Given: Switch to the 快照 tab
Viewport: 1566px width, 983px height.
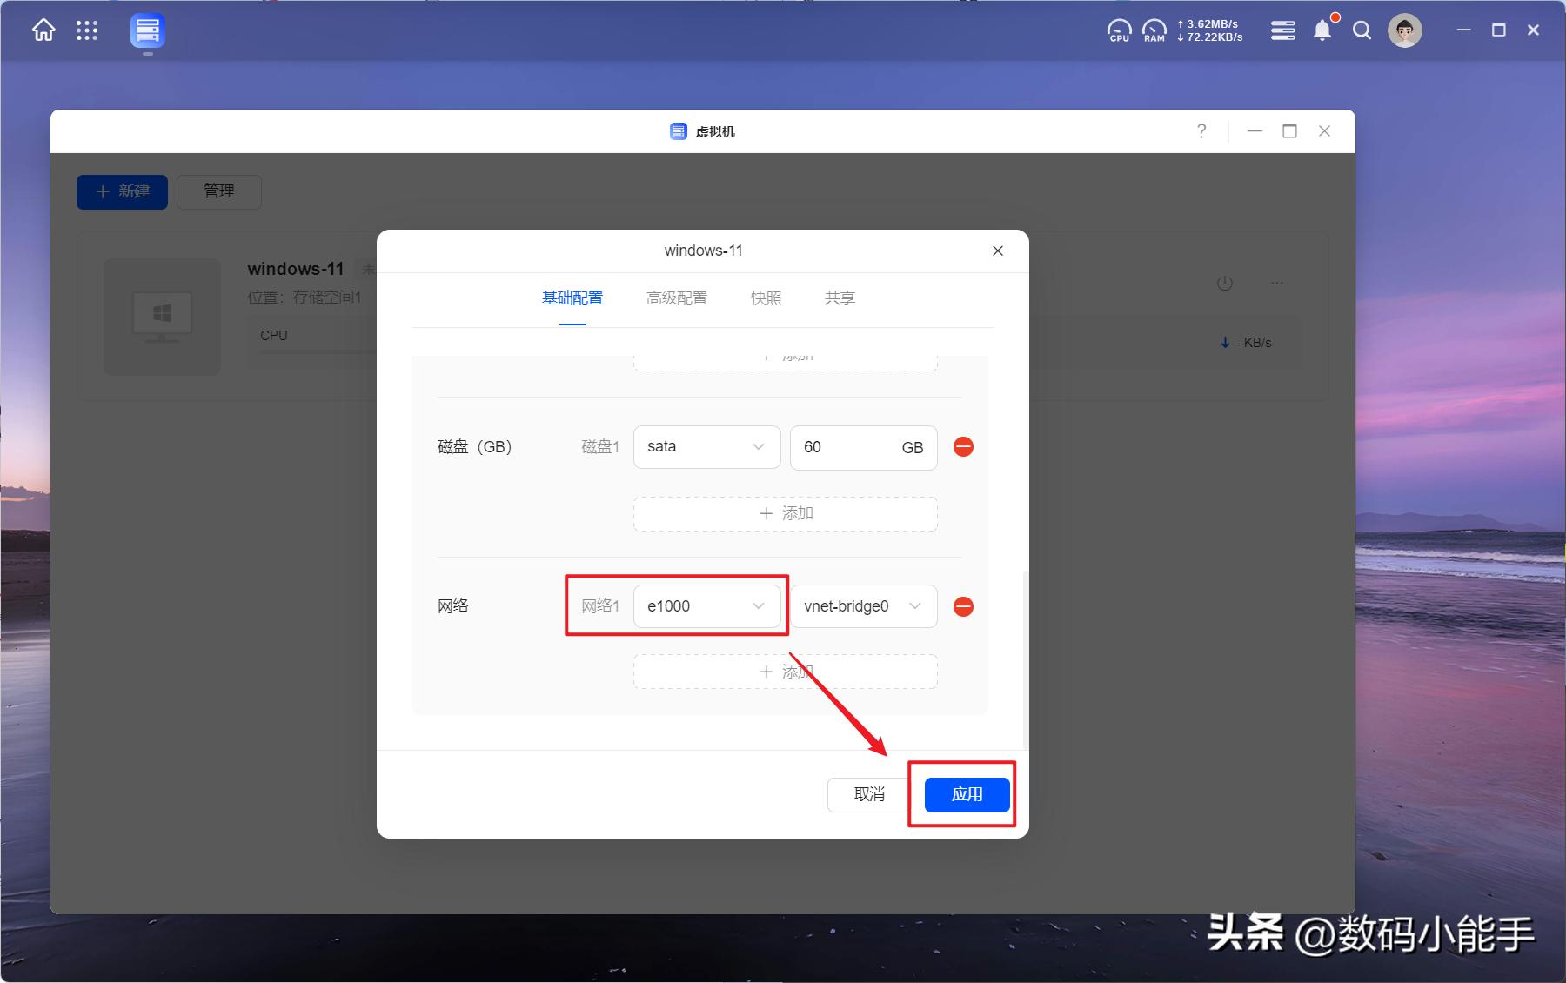Looking at the screenshot, I should 766,298.
